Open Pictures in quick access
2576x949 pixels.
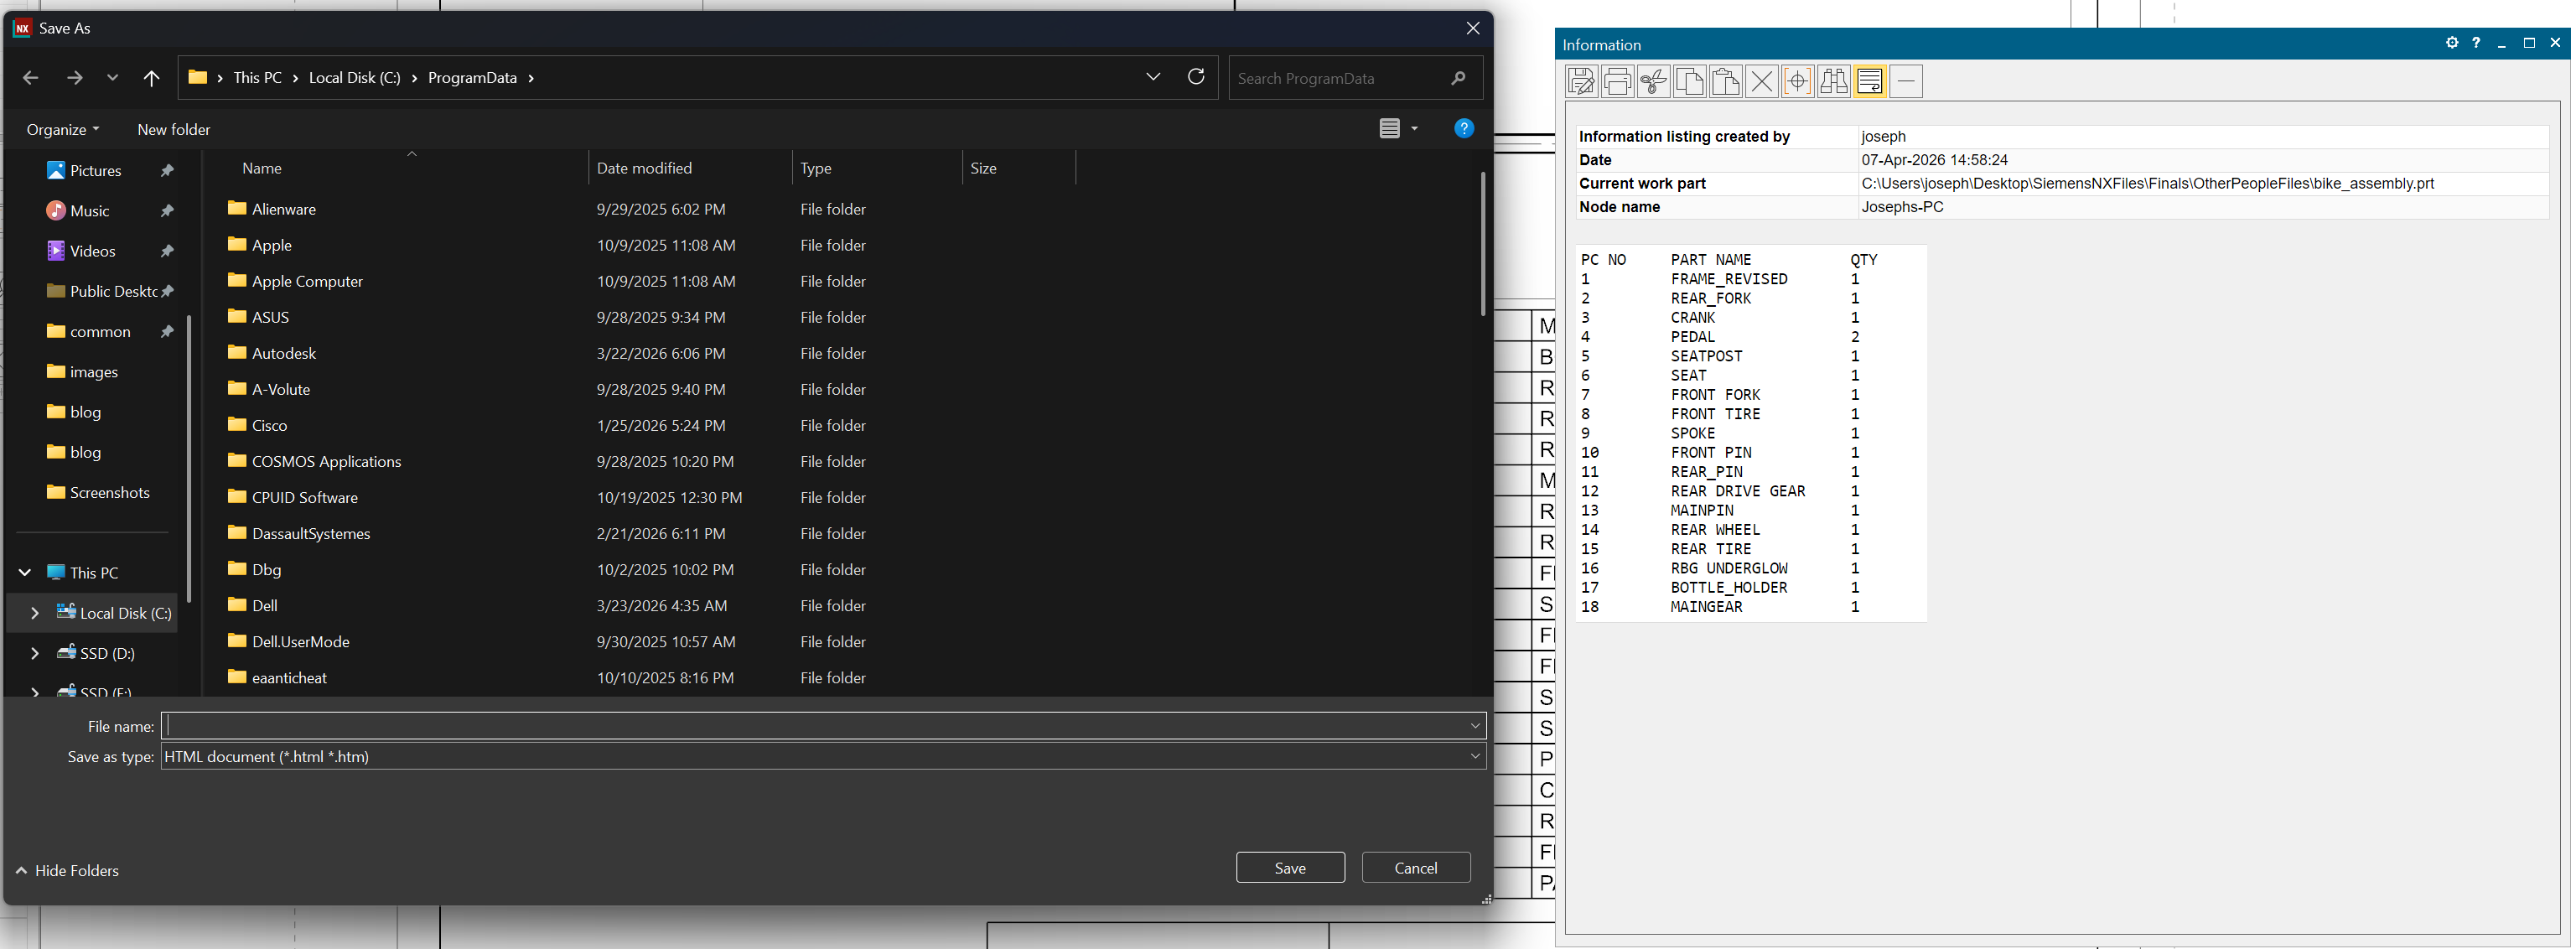point(96,171)
